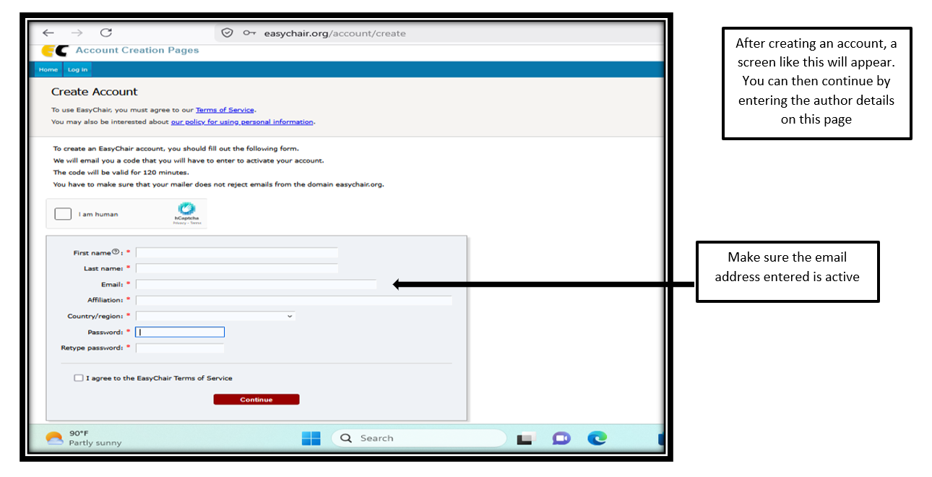Check the I am human captcha box
The image size is (932, 477).
coord(63,214)
